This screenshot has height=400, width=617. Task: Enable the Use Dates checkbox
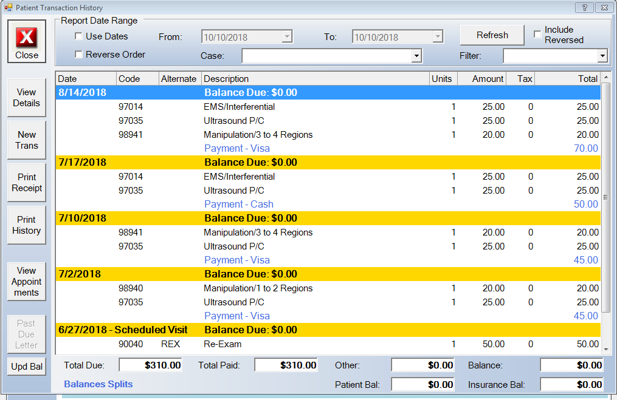click(x=78, y=36)
